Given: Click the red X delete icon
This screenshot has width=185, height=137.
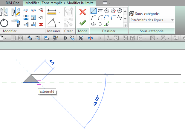Looking at the screenshot, I should coord(41,24).
